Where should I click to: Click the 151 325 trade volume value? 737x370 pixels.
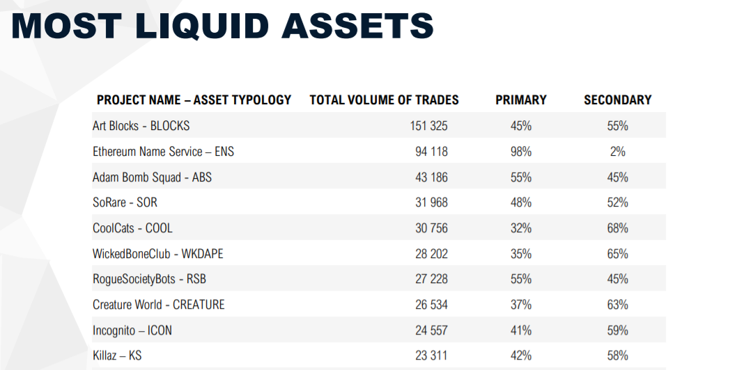(428, 126)
